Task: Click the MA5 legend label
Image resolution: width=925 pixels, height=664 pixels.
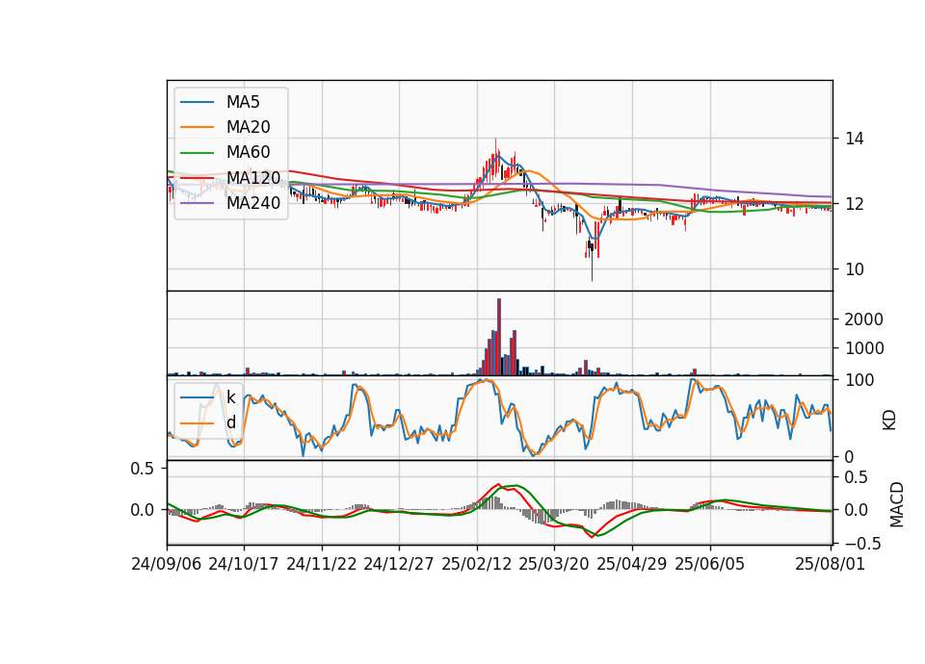Action: [x=243, y=102]
